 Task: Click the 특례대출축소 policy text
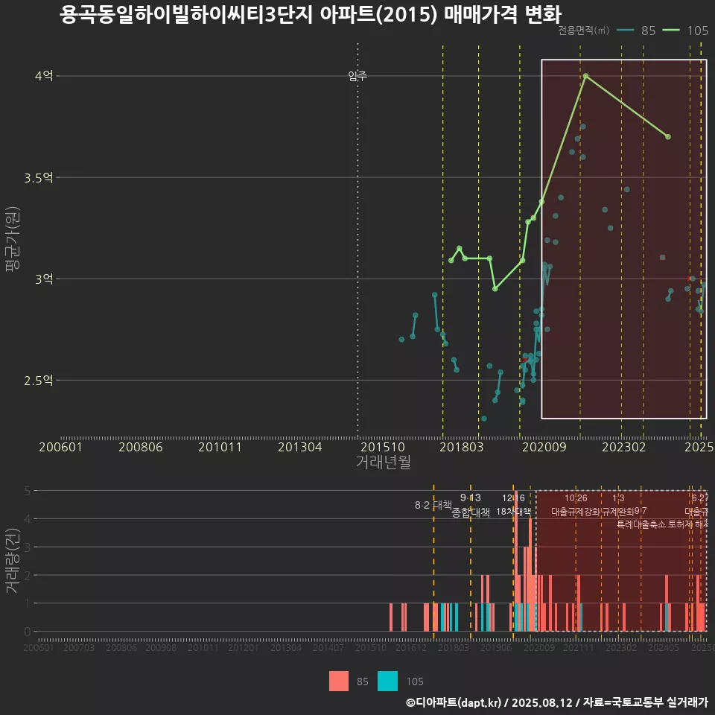(x=641, y=524)
